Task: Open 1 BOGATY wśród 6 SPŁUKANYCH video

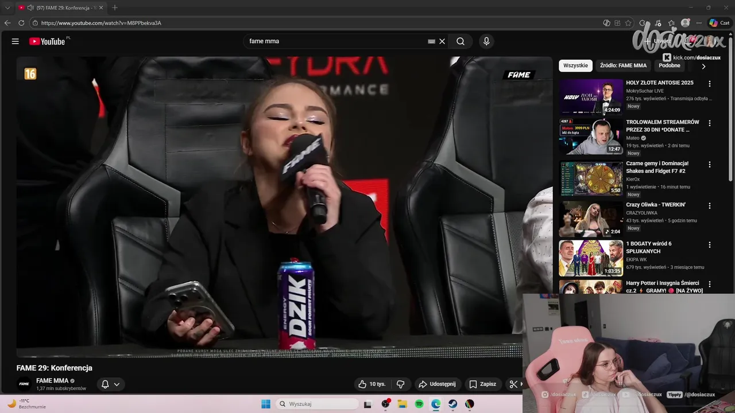Action: click(649, 247)
